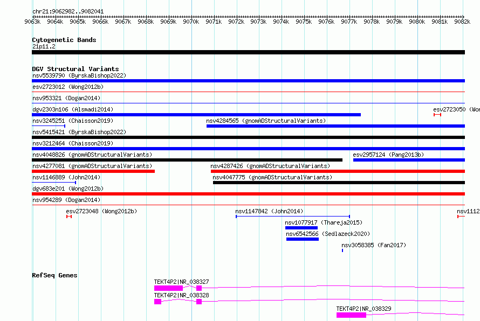Click the nsv1077917 blue variant bar
The image size is (480, 321).
(x=301, y=228)
